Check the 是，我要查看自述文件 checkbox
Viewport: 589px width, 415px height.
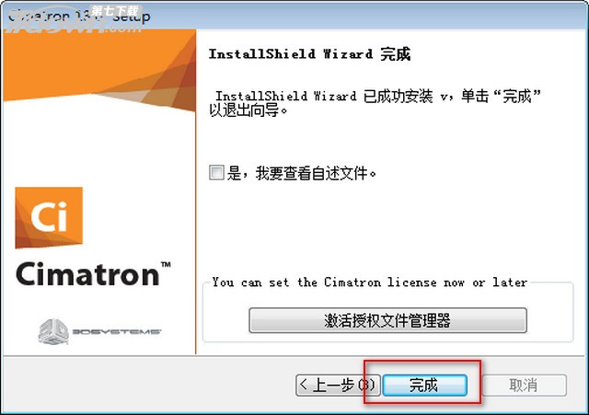click(x=216, y=173)
